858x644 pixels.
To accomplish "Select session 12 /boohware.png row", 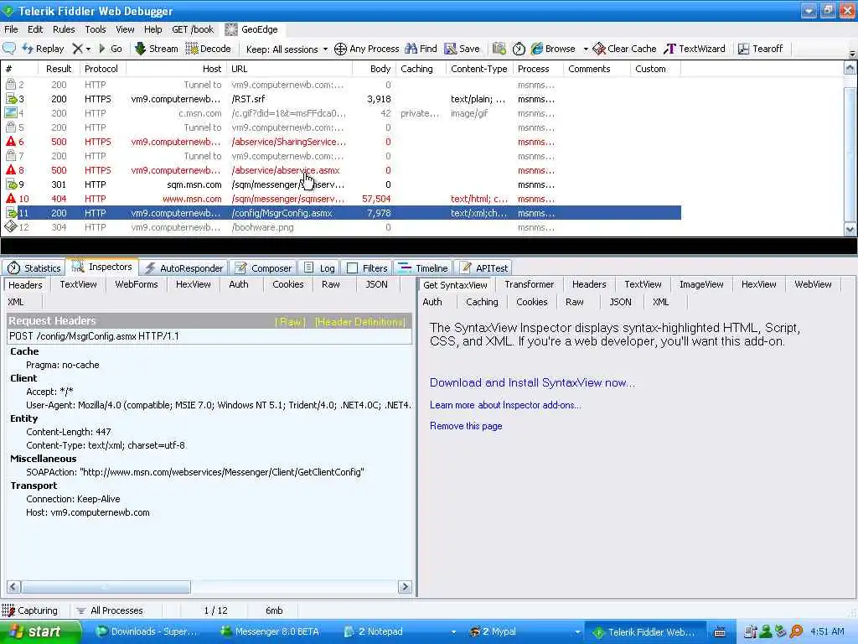I will pos(343,227).
